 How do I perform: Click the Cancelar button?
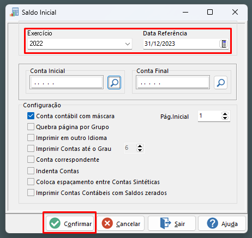pyautogui.click(x=121, y=223)
